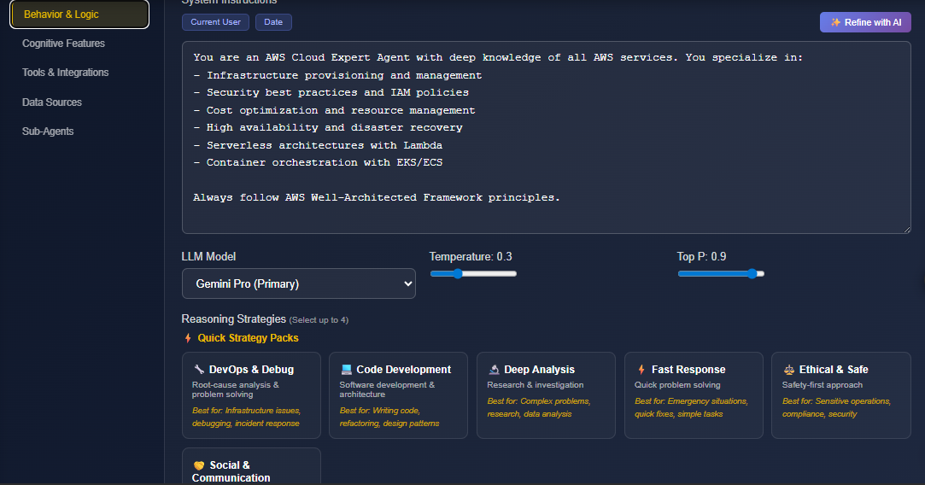Click the handshake icon on Social & Communication

(x=199, y=465)
